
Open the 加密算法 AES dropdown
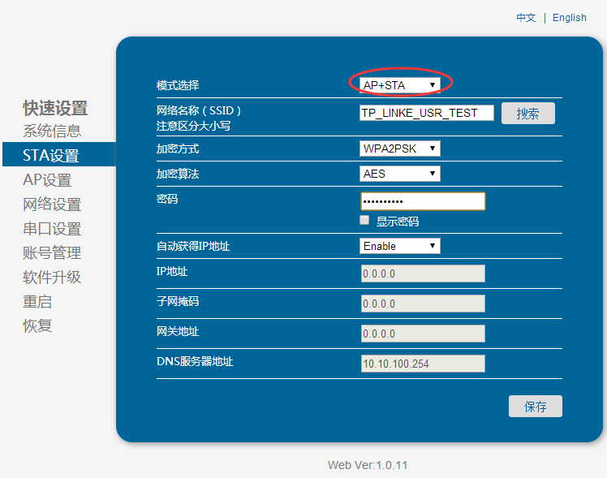400,174
